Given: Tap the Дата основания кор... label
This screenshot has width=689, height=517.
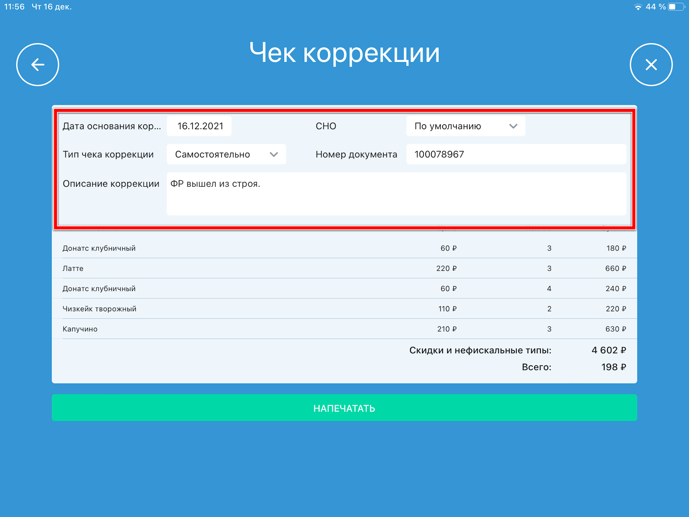Looking at the screenshot, I should [112, 126].
